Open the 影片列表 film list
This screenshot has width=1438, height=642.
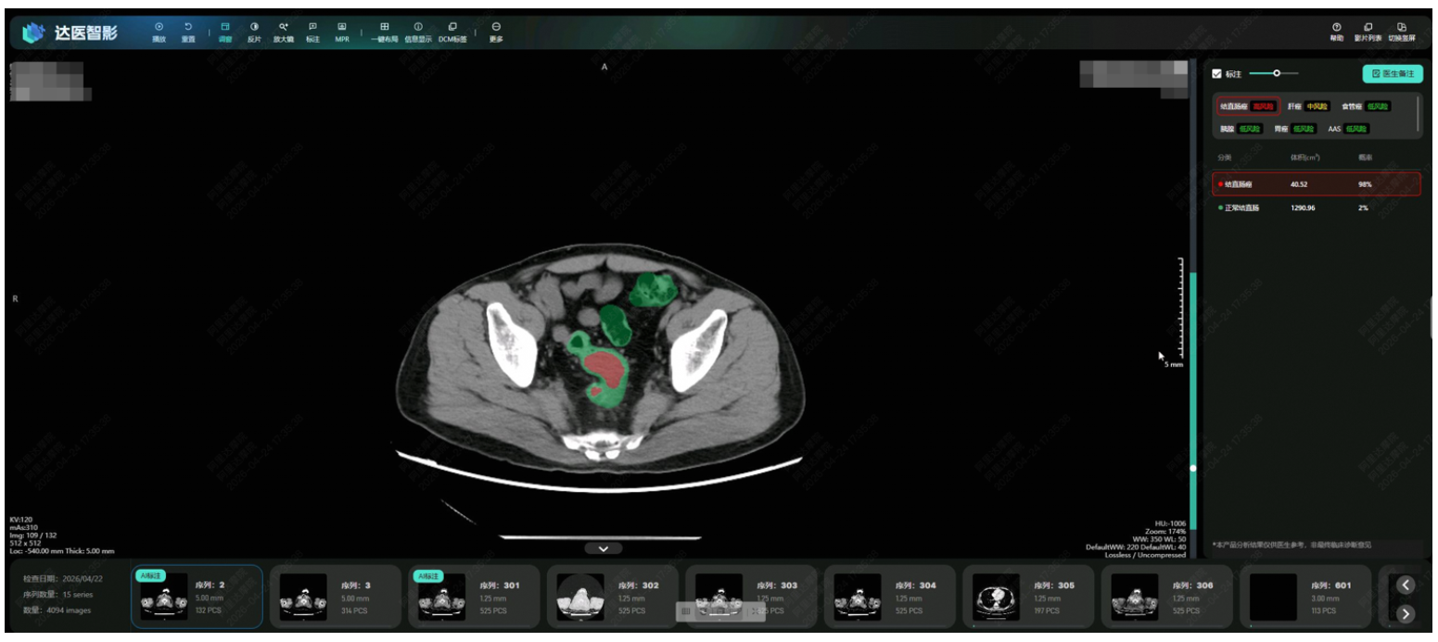[x=1368, y=31]
